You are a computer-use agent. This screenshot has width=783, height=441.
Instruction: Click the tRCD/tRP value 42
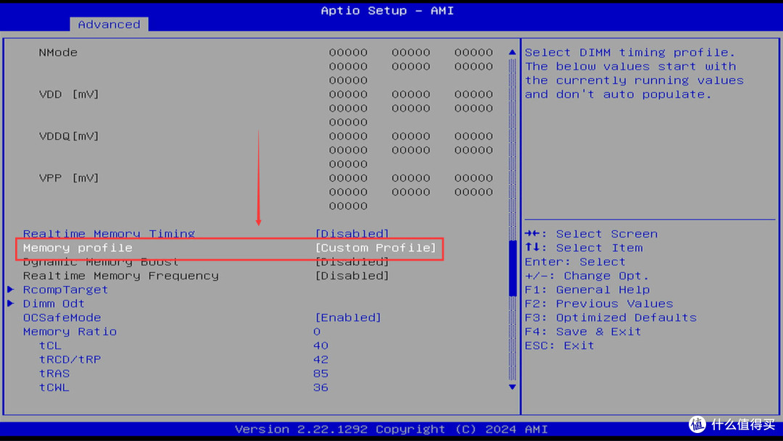pyautogui.click(x=320, y=359)
